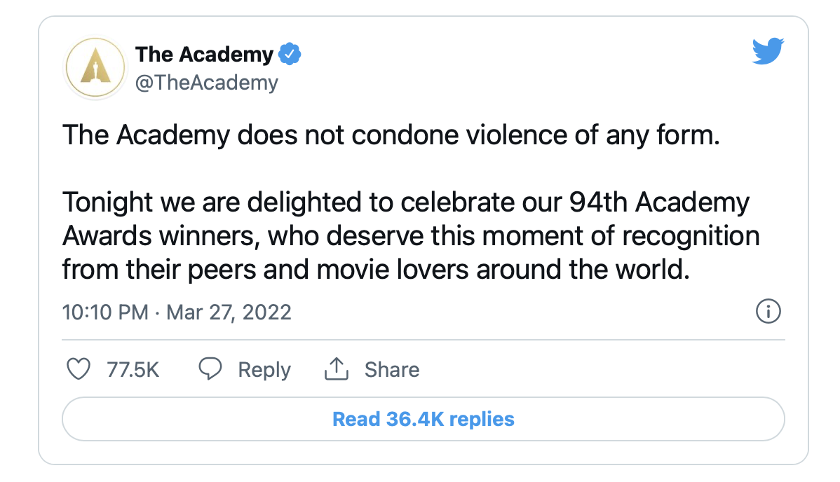Click the 10:10 PM timestamp
Viewport: 840px width, 482px height.
point(105,312)
